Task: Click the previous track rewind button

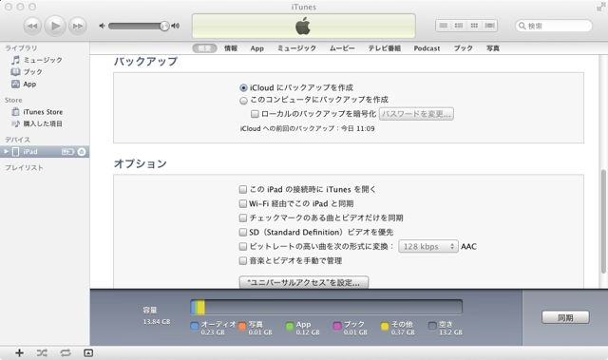Action: tap(32, 26)
